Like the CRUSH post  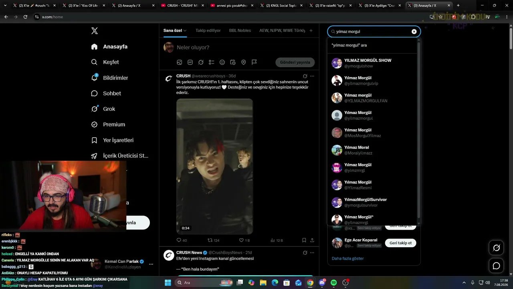tap(244, 240)
